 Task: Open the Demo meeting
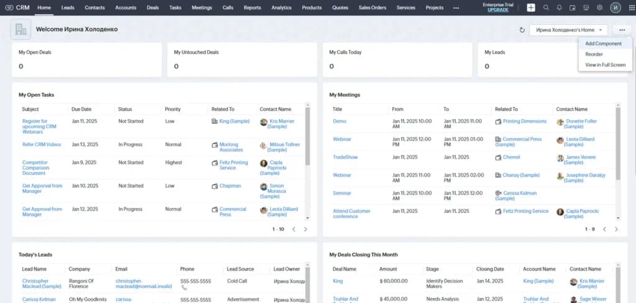(340, 121)
